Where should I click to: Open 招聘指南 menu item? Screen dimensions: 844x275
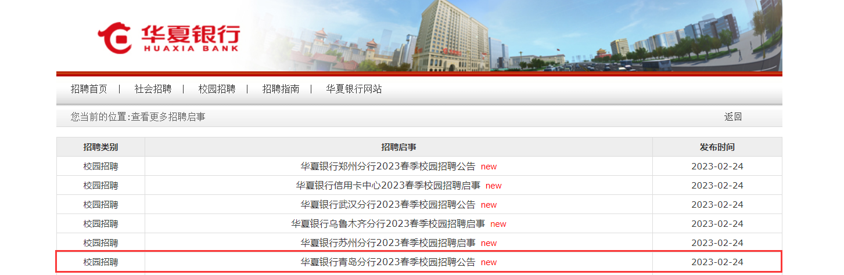pyautogui.click(x=281, y=89)
